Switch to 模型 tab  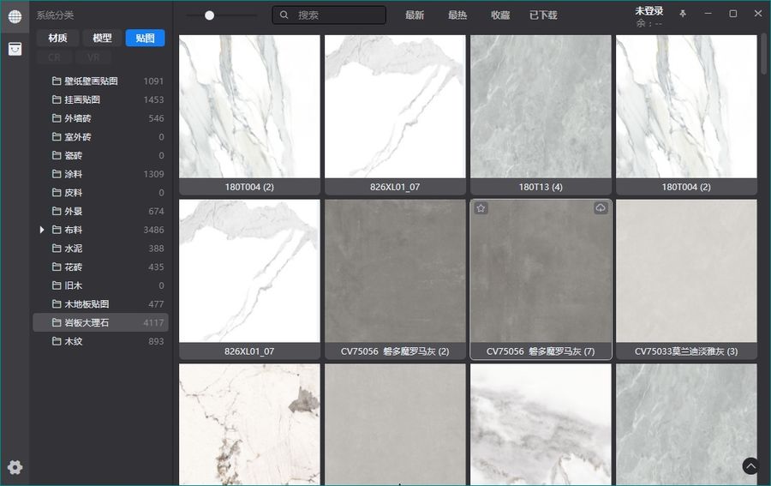coord(102,38)
